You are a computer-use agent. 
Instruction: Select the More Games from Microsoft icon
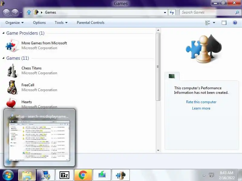(12, 46)
